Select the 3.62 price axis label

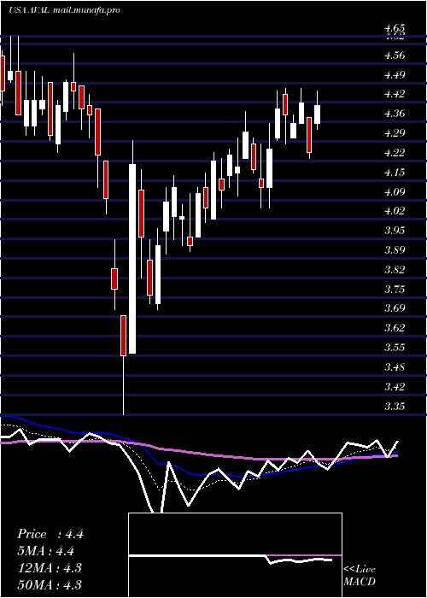click(x=395, y=328)
